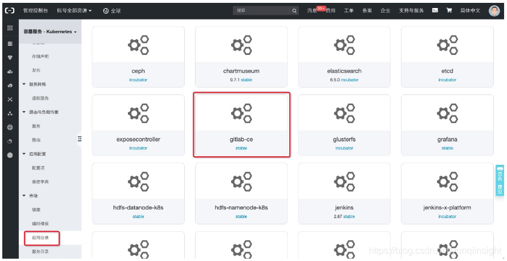Click the gear icon on the gitlab-ce card
Screen dimensions: 507x261
coord(241,113)
